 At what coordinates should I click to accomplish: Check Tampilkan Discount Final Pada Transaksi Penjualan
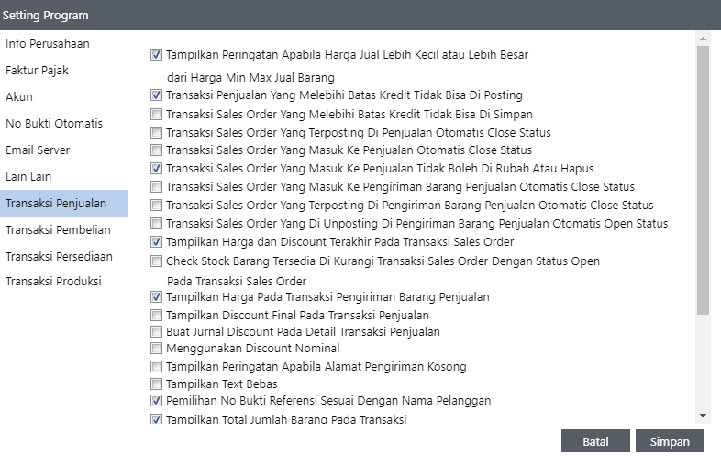tap(156, 316)
